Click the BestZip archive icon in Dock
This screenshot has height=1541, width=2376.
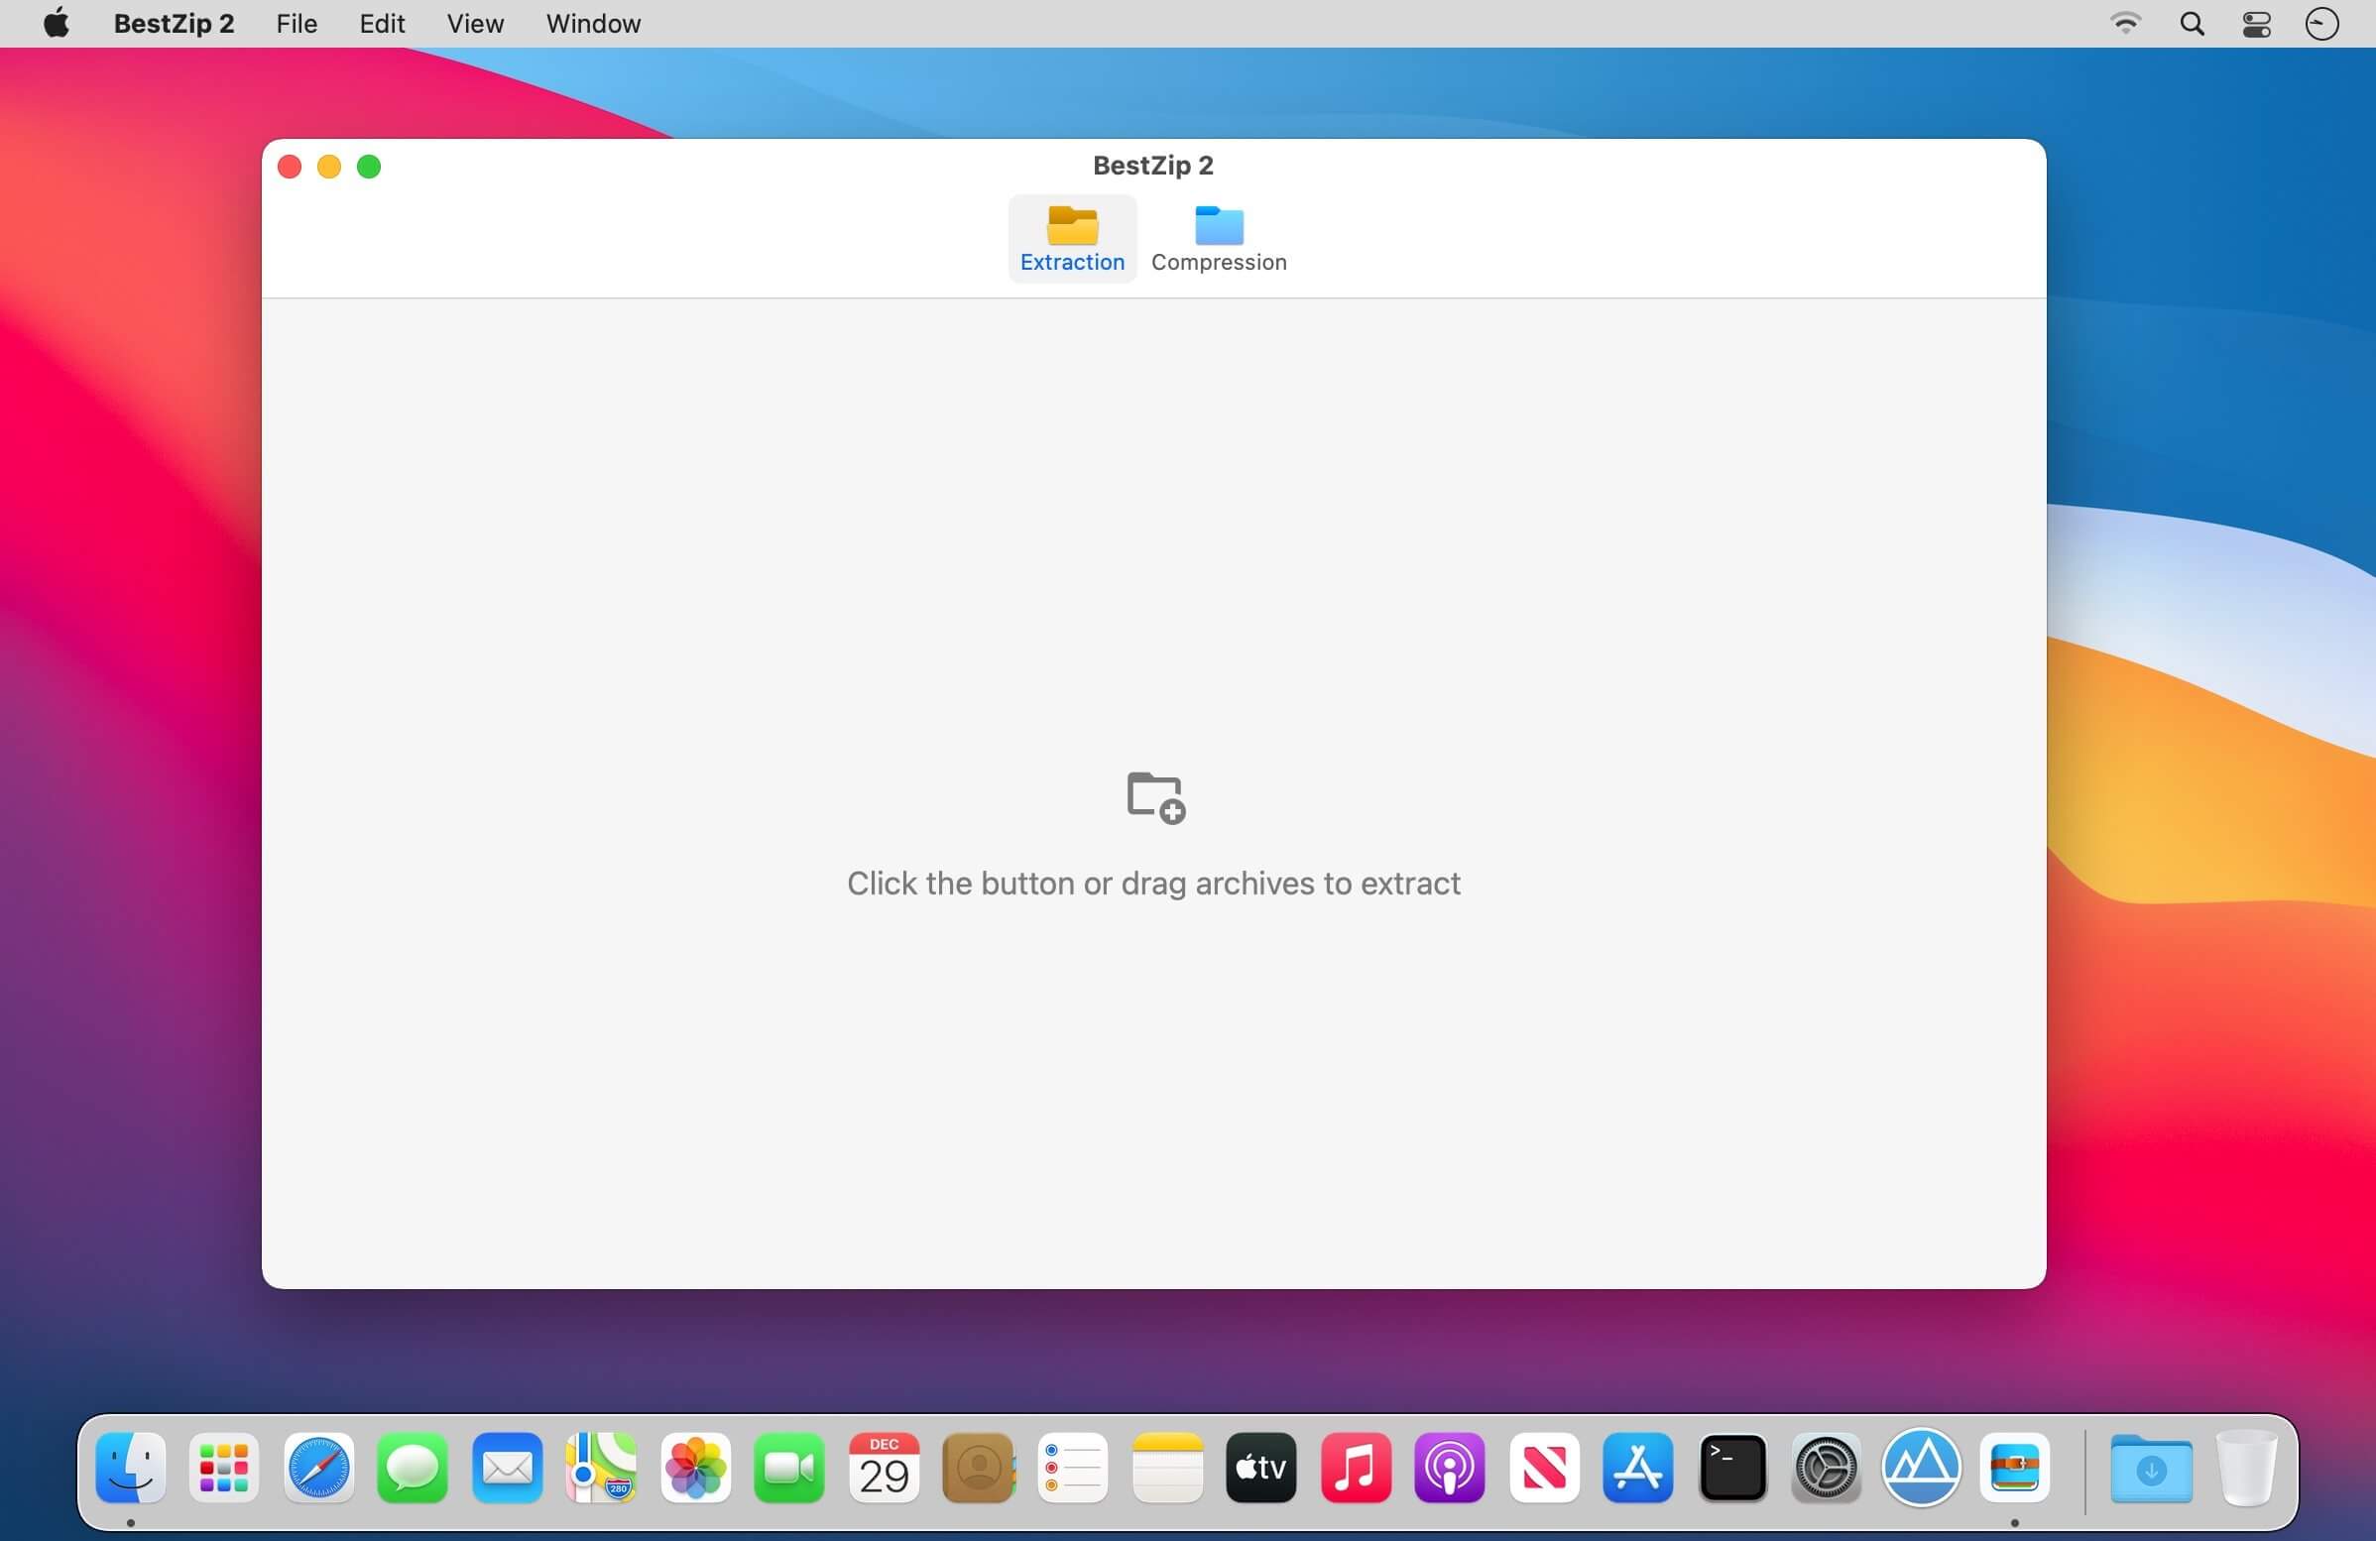[2014, 1468]
